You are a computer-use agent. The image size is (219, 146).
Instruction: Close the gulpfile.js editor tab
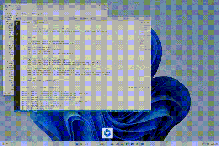pos(32,22)
